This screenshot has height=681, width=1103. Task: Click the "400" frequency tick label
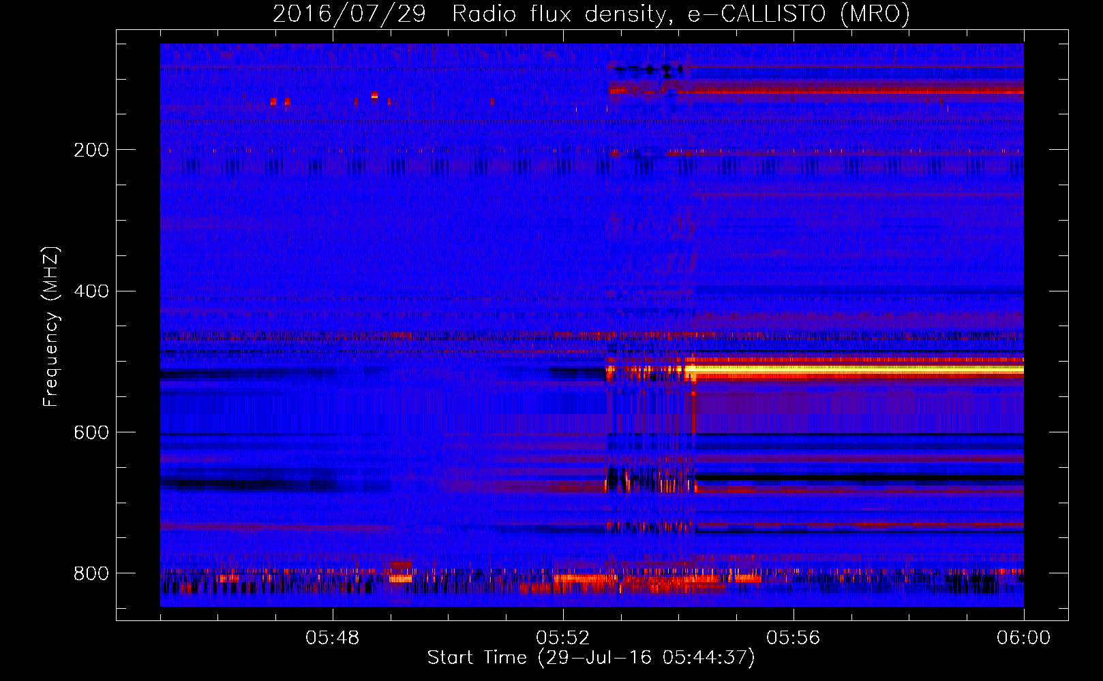pos(91,291)
